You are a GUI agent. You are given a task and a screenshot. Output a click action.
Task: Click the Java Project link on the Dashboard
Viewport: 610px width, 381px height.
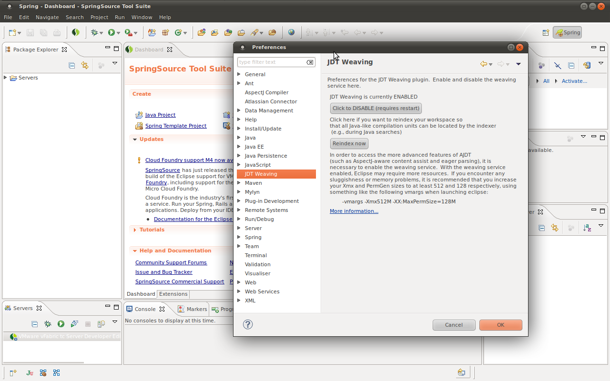tap(160, 115)
